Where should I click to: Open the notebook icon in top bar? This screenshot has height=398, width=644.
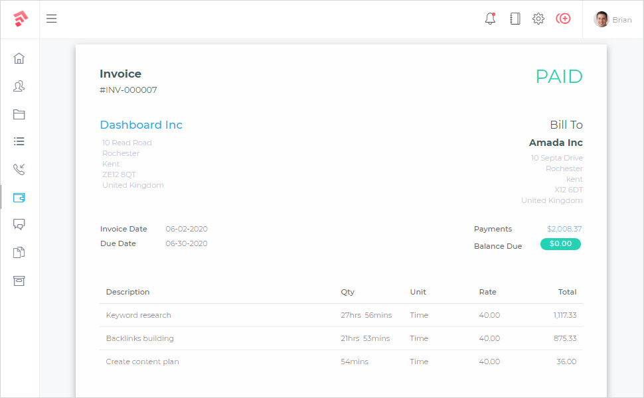coord(515,19)
